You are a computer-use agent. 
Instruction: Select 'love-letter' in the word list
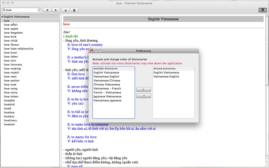click(11, 56)
